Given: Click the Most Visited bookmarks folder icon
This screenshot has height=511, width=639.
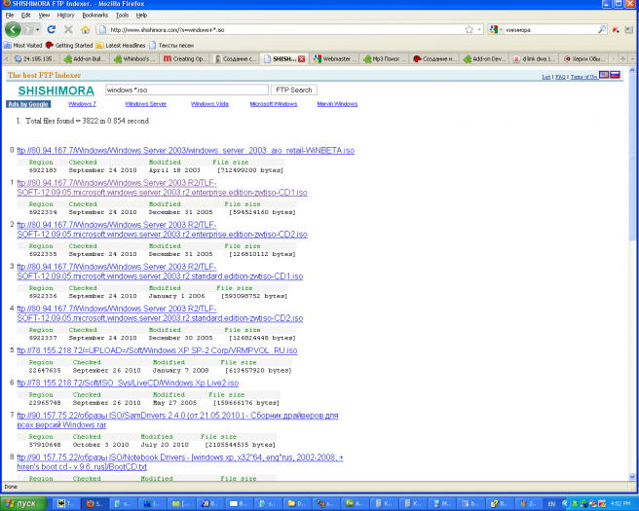Looking at the screenshot, I should pos(8,45).
